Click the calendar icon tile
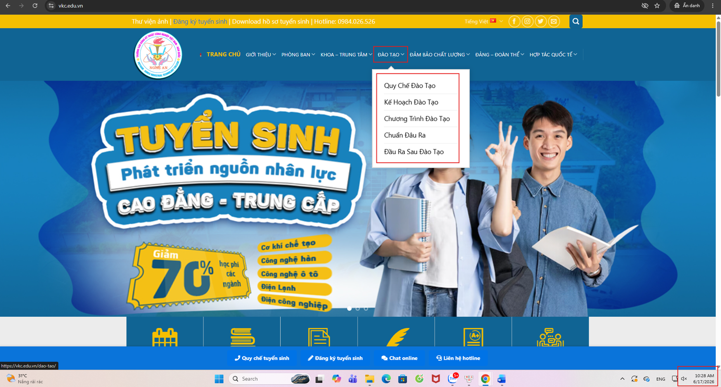This screenshot has width=721, height=387. [x=165, y=337]
